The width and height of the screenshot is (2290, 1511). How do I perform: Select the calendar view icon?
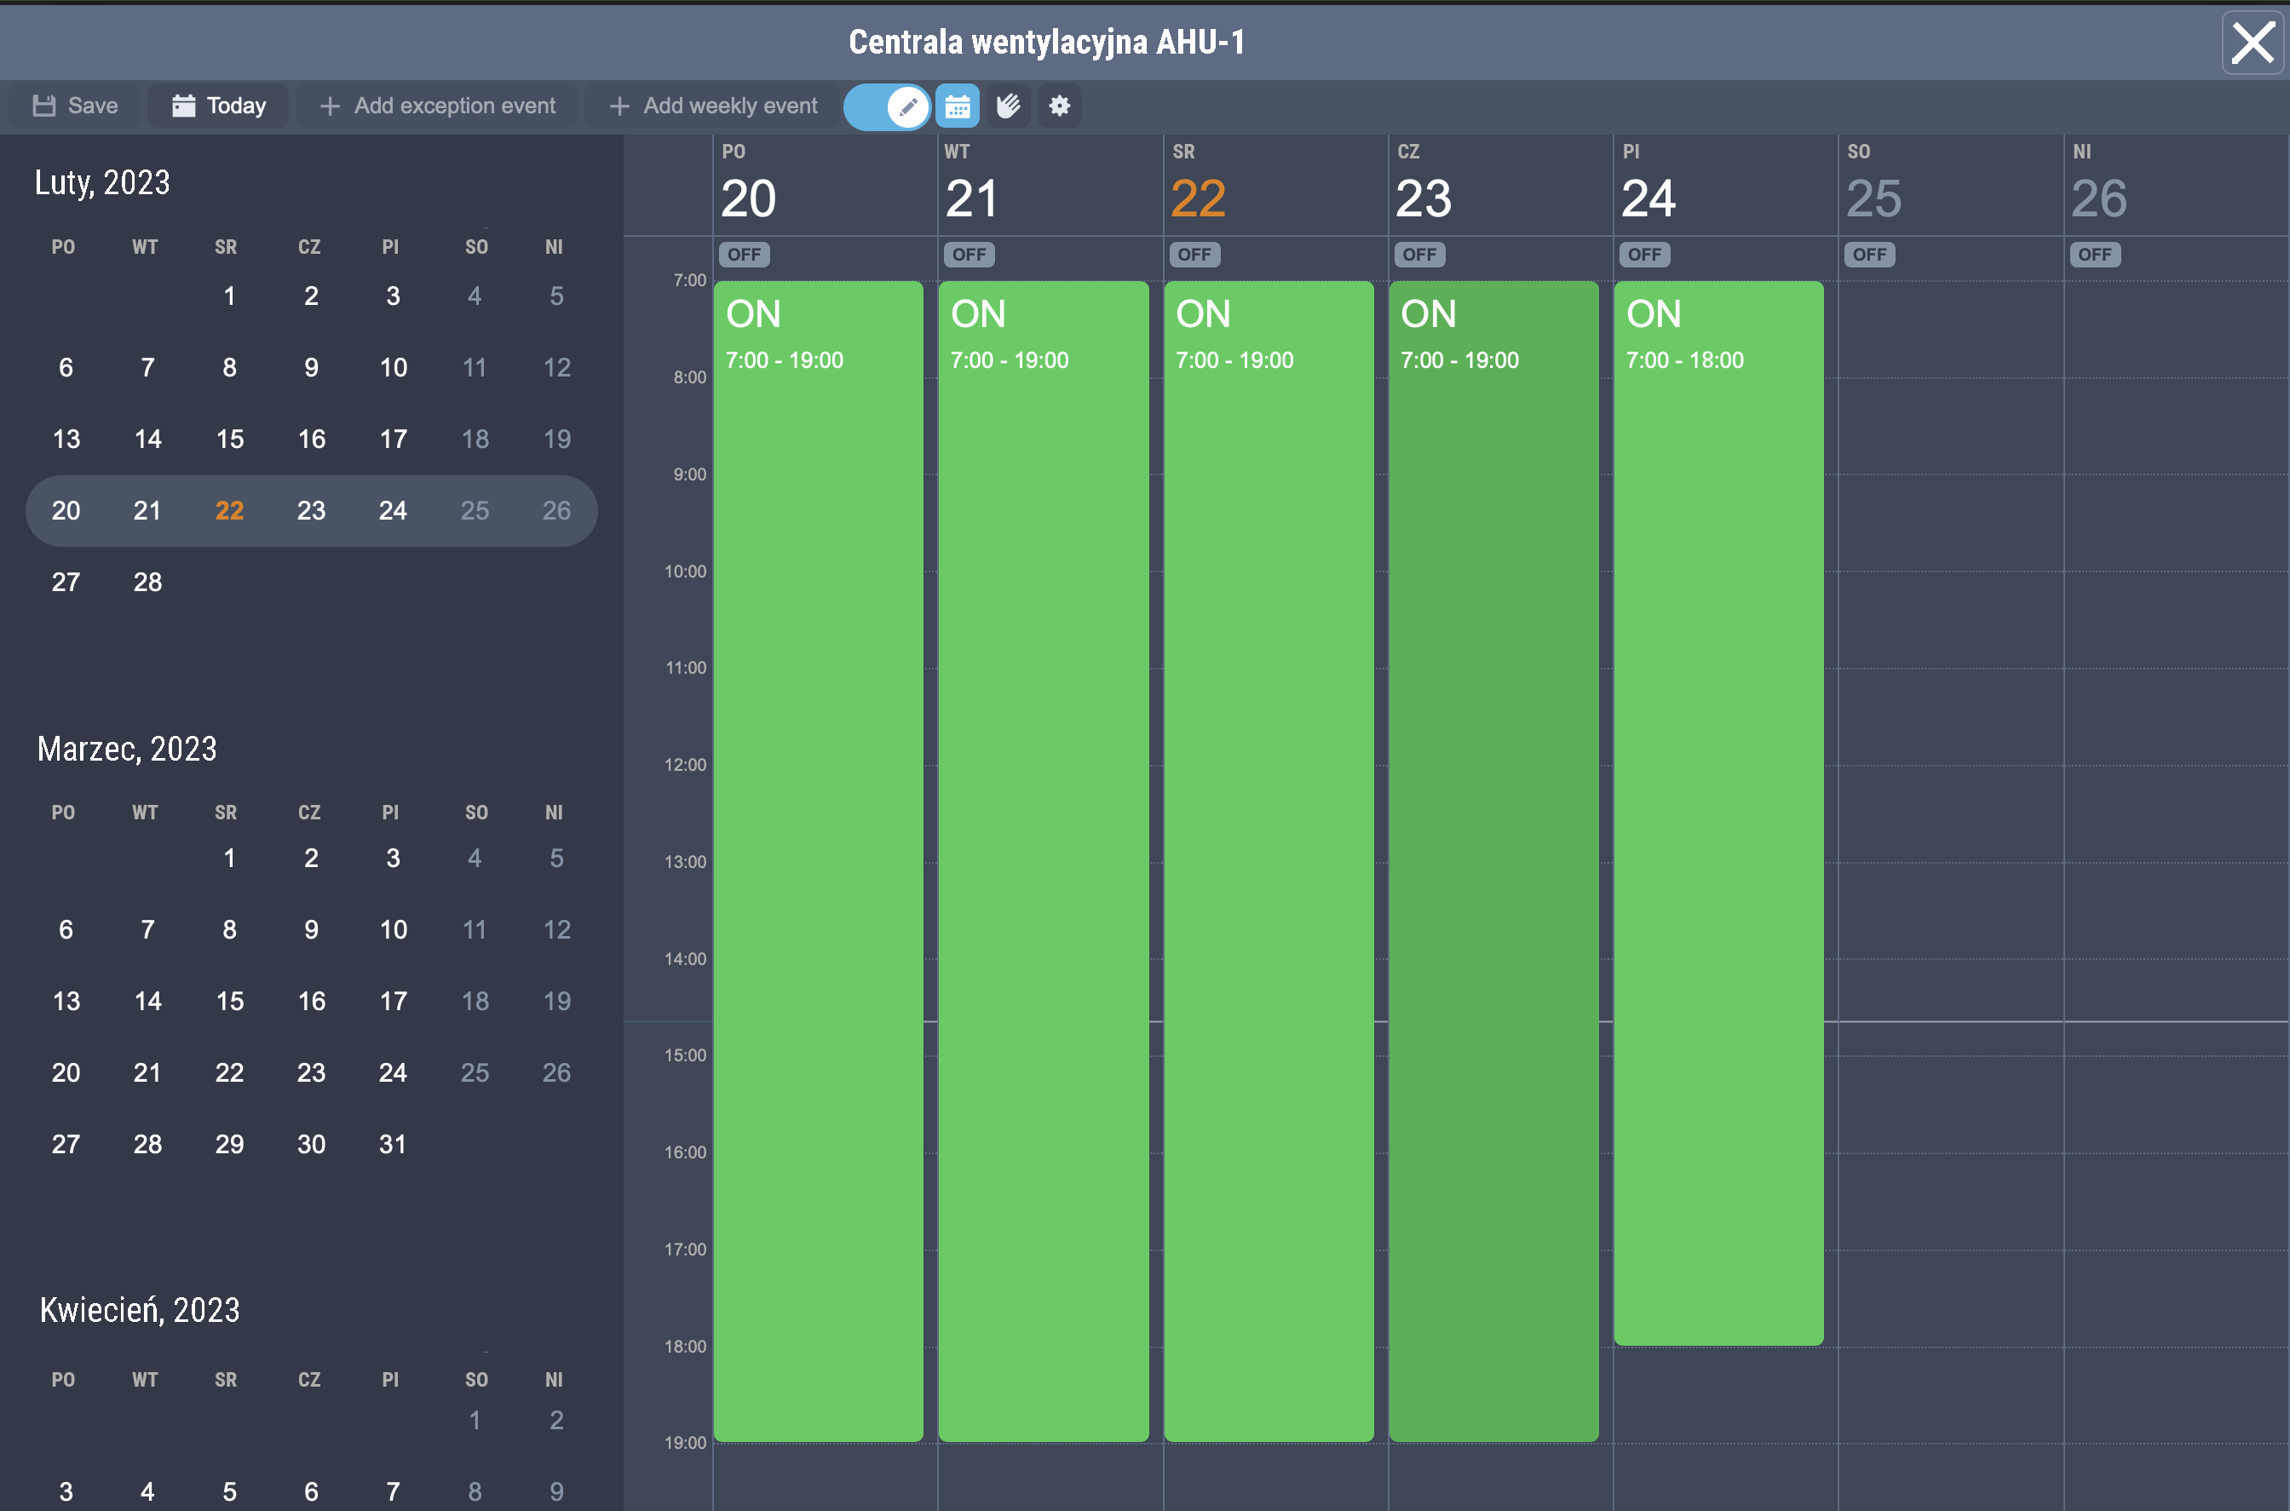pyautogui.click(x=957, y=106)
